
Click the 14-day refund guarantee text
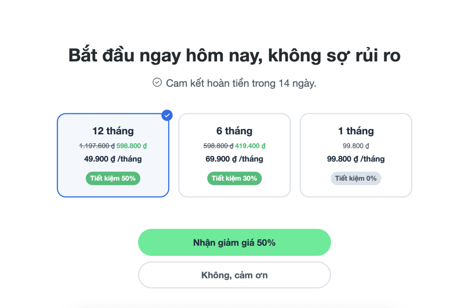pyautogui.click(x=241, y=83)
